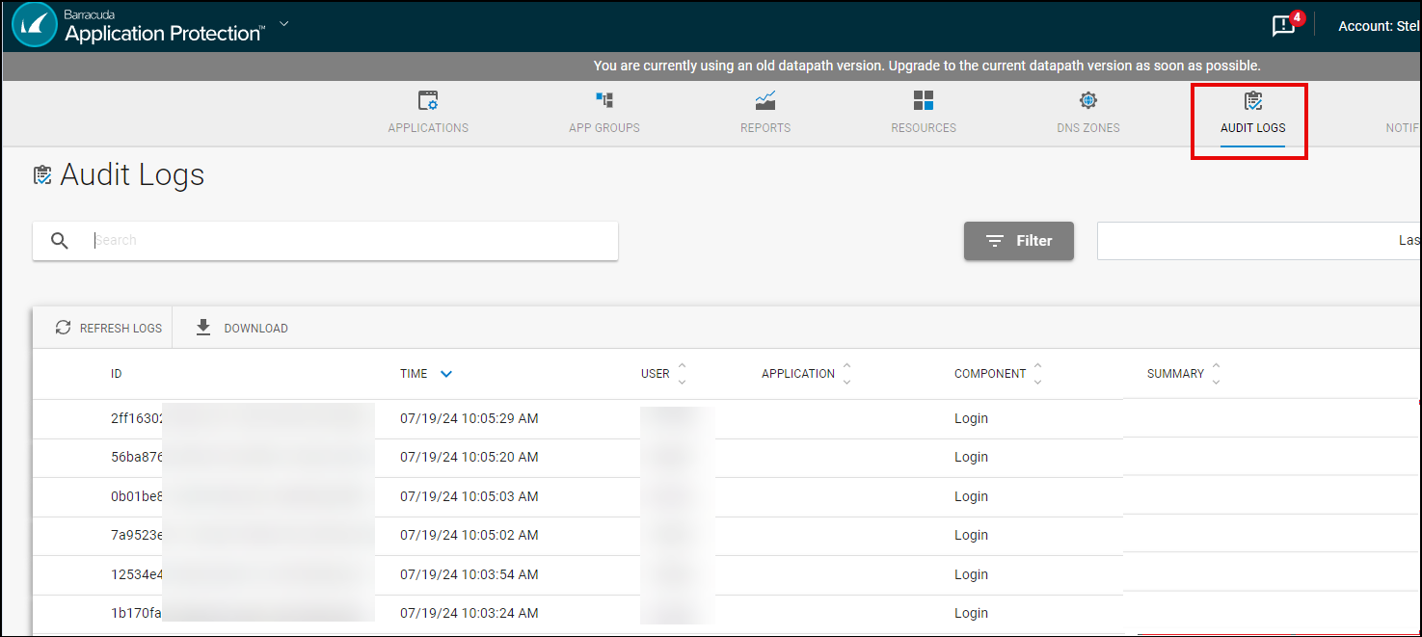Click the Refresh Logs button label

(x=121, y=329)
